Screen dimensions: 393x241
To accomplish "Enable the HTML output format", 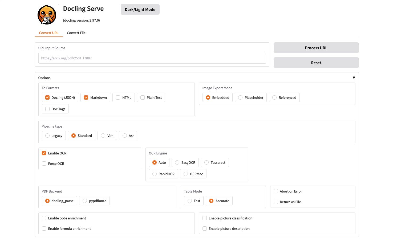I will (x=118, y=97).
